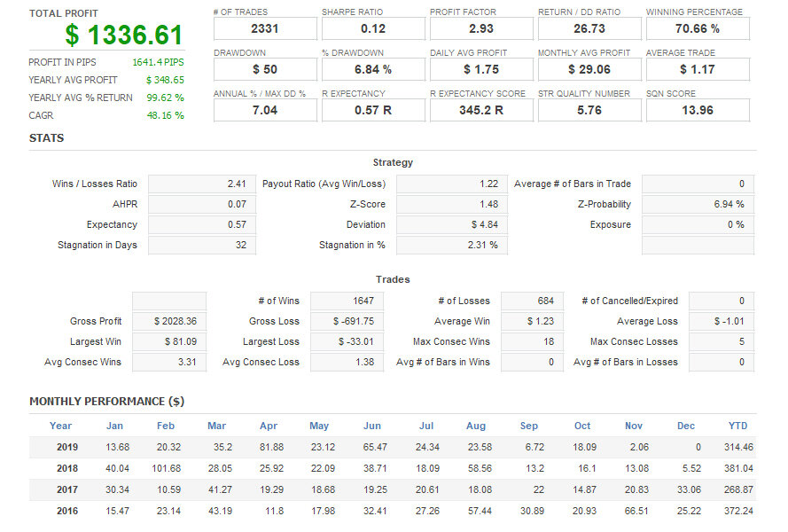Select yearly avg % return 99.62 %
The width and height of the screenshot is (788, 532).
tap(165, 98)
